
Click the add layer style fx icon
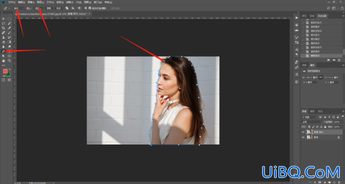tap(315, 182)
